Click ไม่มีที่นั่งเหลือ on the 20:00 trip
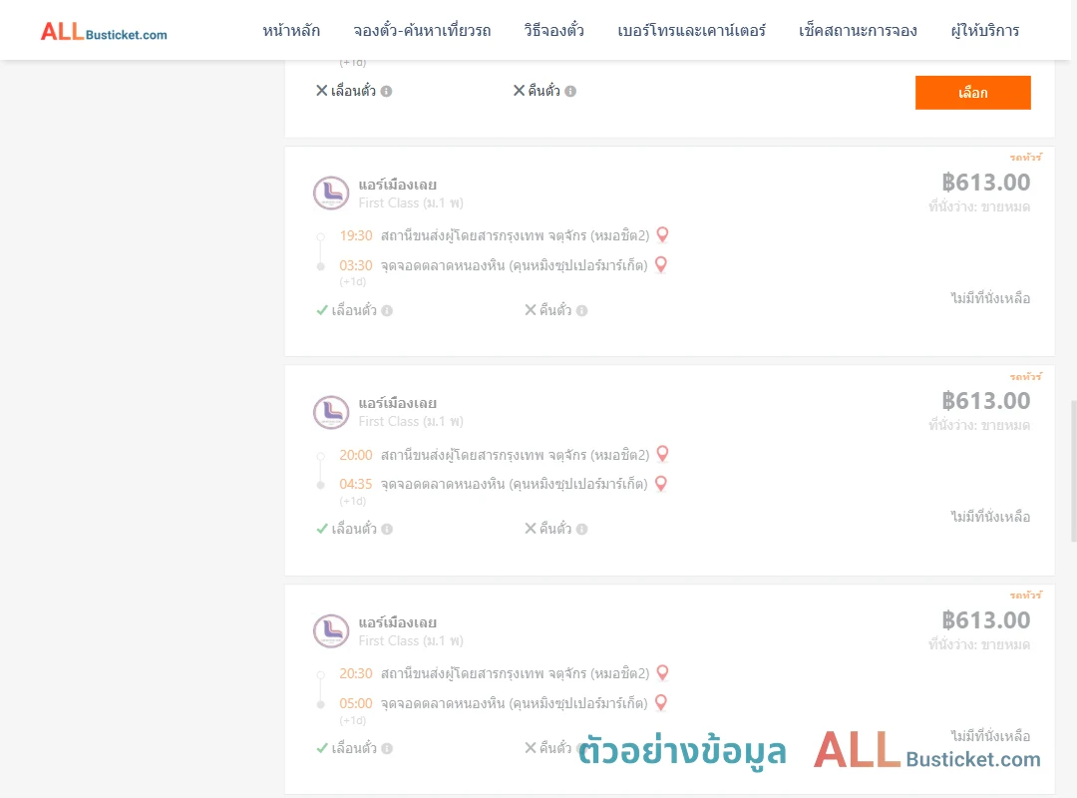The height and width of the screenshot is (798, 1077). [990, 517]
